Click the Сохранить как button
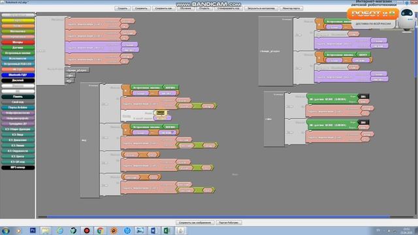Image resolution: width=418 pixels, height=235 pixels. (x=163, y=8)
